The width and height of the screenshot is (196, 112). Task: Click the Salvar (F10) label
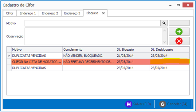[142, 104]
